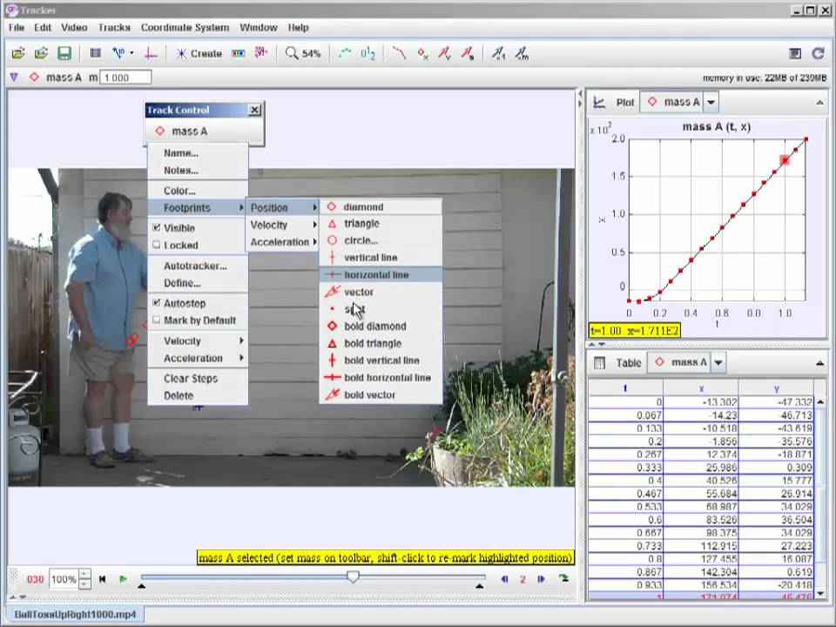The width and height of the screenshot is (836, 627).
Task: Enable the Locked checkbox
Action: (x=157, y=246)
